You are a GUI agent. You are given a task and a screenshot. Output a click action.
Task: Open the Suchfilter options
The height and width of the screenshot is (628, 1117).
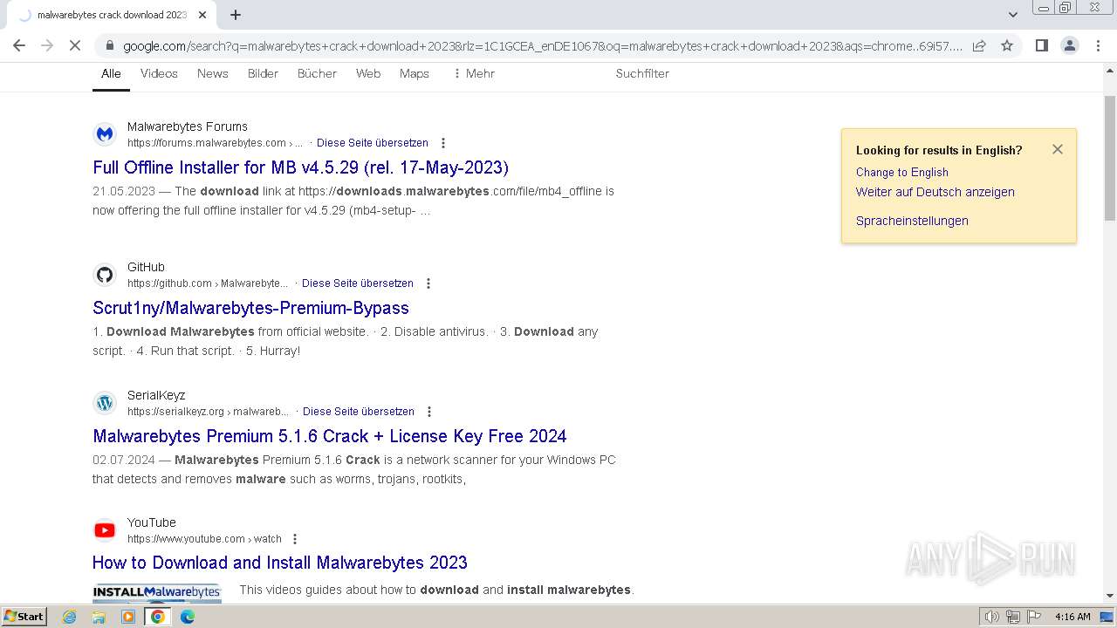642,73
